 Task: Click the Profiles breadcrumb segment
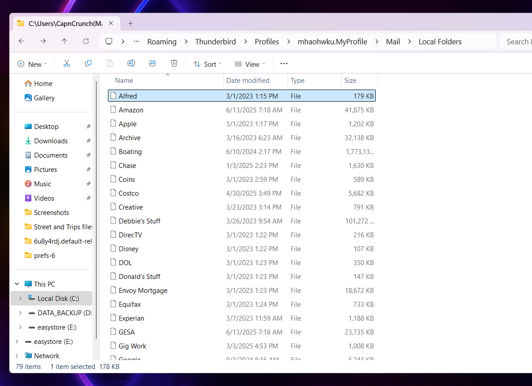pos(267,42)
